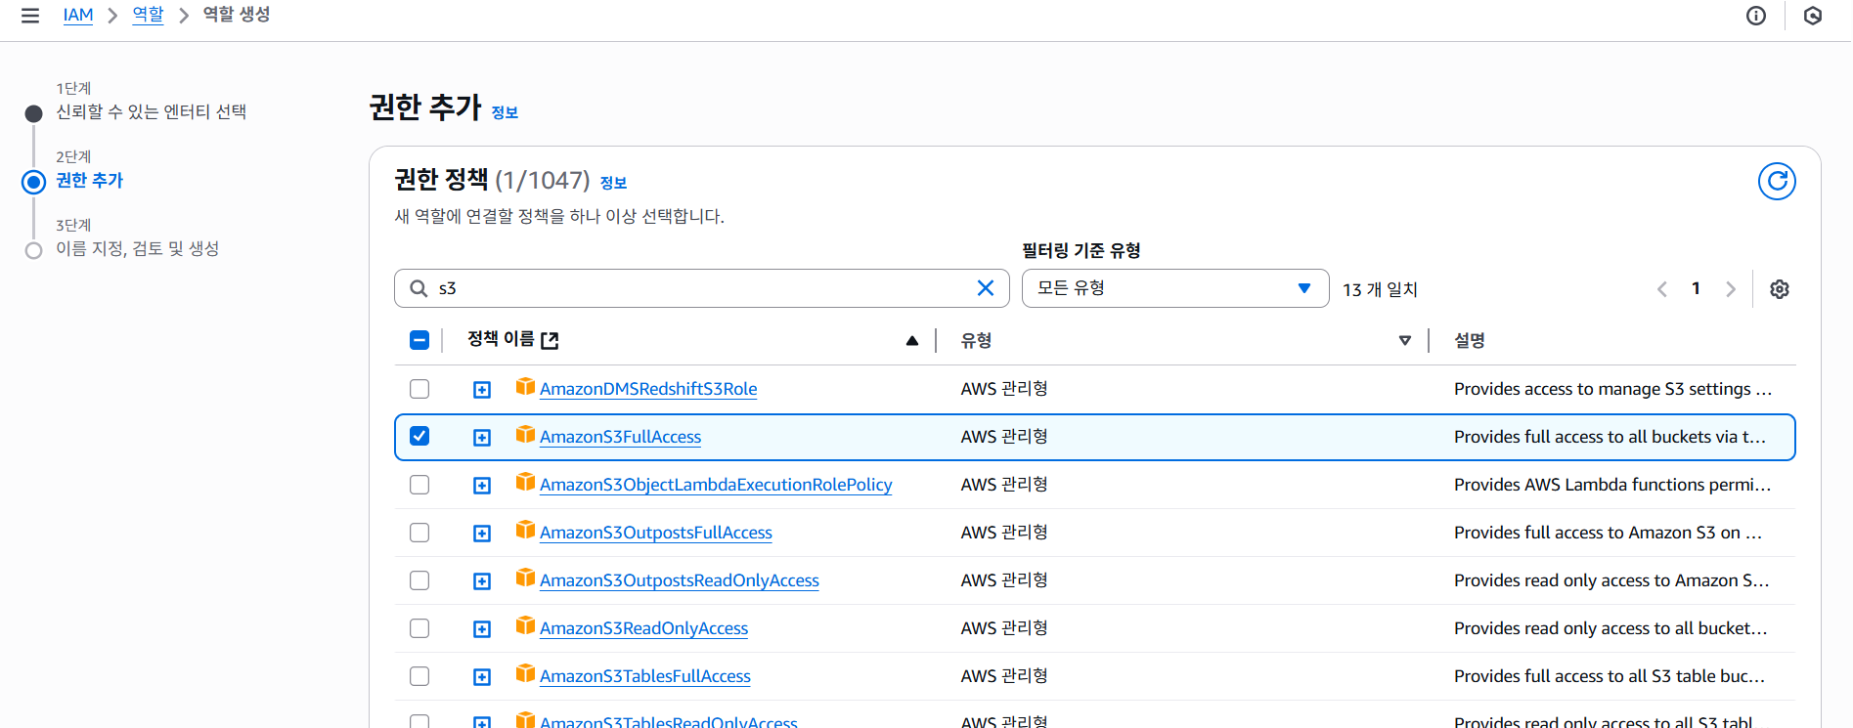Click 'Provides full access to all buckets' description
Viewport: 1853px width, 728px height.
pos(1610,437)
